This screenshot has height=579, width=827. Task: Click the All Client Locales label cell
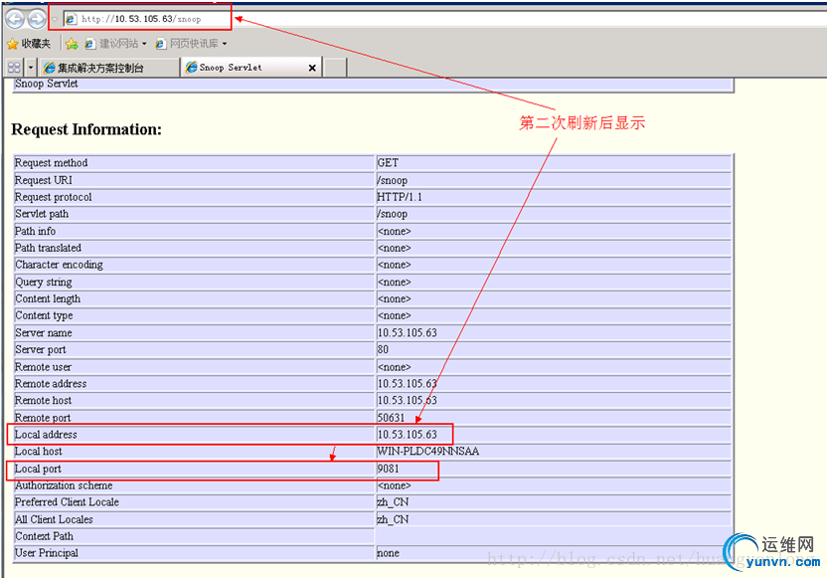(x=194, y=519)
